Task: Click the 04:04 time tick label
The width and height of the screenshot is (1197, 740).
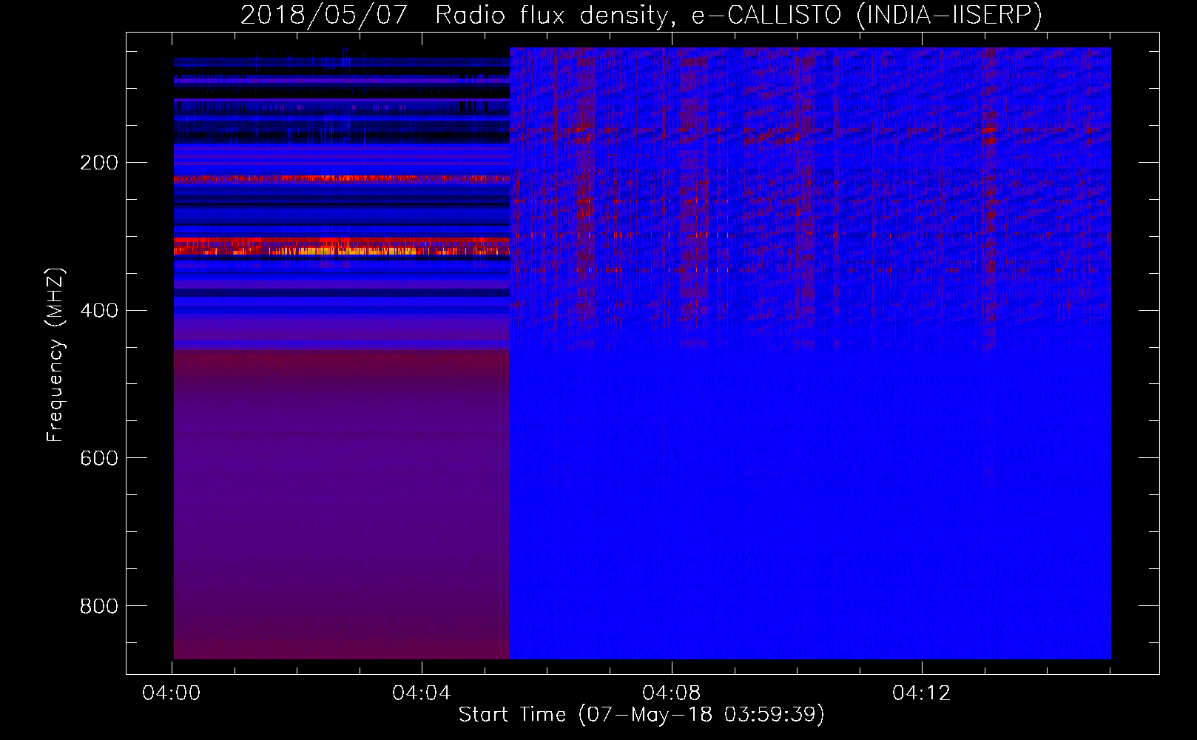Action: (x=422, y=693)
